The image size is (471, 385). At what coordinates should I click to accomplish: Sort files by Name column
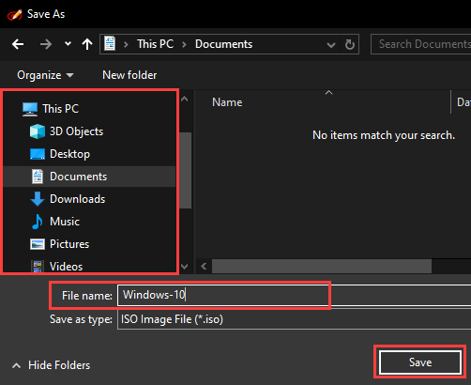click(x=227, y=102)
